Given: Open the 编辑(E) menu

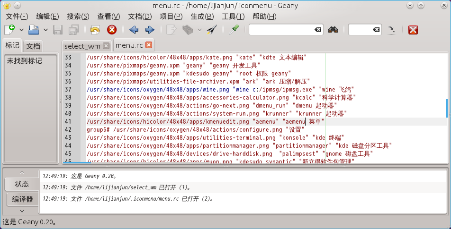Looking at the screenshot, I should [48, 17].
